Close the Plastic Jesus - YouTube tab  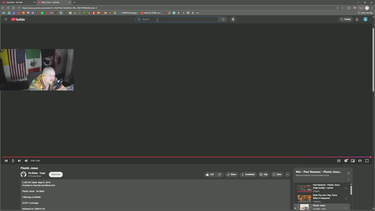pos(69,2)
